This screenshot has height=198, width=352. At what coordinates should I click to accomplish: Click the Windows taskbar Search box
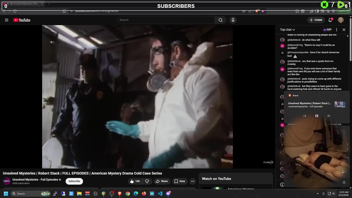31,194
